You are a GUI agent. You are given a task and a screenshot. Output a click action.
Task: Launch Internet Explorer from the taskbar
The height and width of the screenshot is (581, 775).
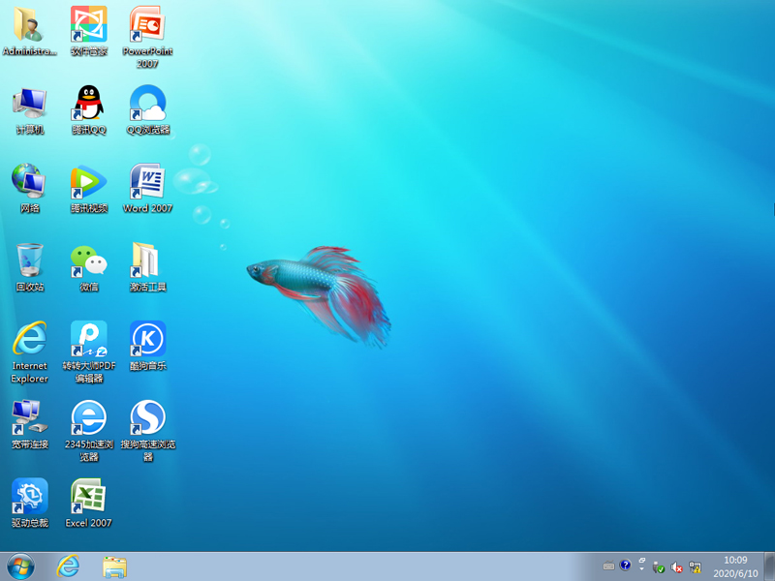pos(68,566)
